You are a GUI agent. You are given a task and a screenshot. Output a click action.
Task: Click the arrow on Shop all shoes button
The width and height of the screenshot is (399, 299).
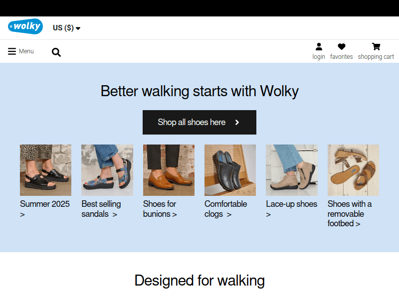[238, 122]
